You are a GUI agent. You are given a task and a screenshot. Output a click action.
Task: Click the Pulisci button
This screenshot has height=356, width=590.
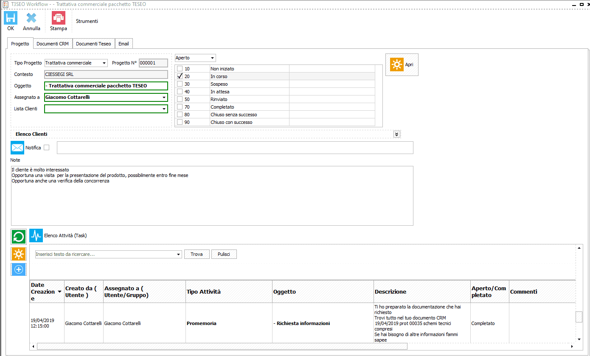[224, 254]
